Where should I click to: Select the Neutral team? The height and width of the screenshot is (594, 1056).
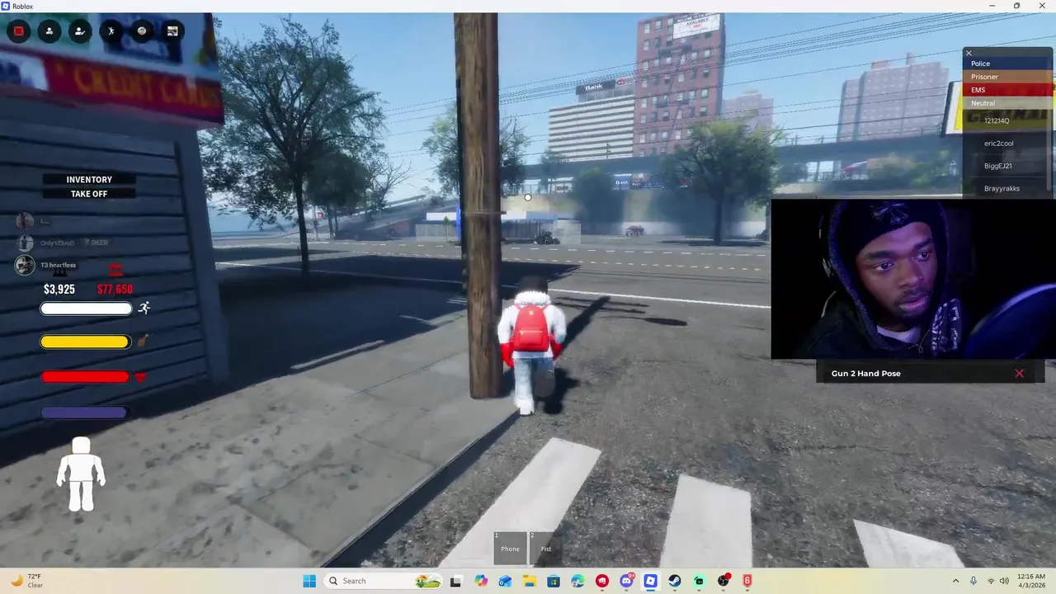[1008, 103]
